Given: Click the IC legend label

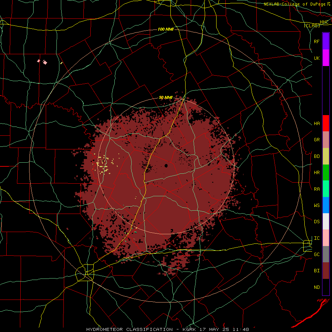Looking at the screenshot, I should [317, 238].
